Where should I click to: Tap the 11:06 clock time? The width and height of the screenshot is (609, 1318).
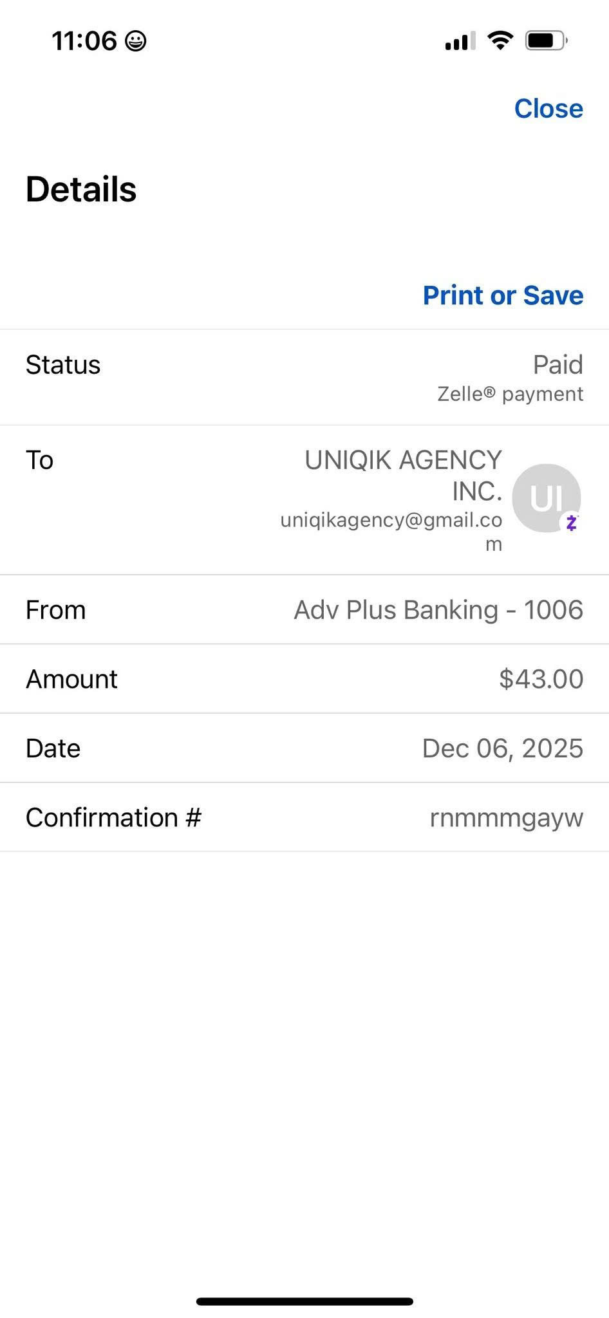84,41
